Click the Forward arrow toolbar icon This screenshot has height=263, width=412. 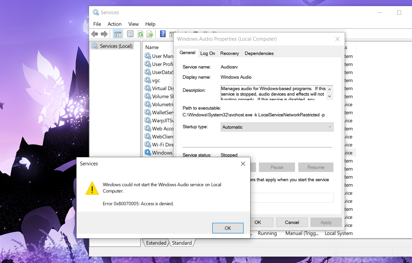pyautogui.click(x=104, y=34)
